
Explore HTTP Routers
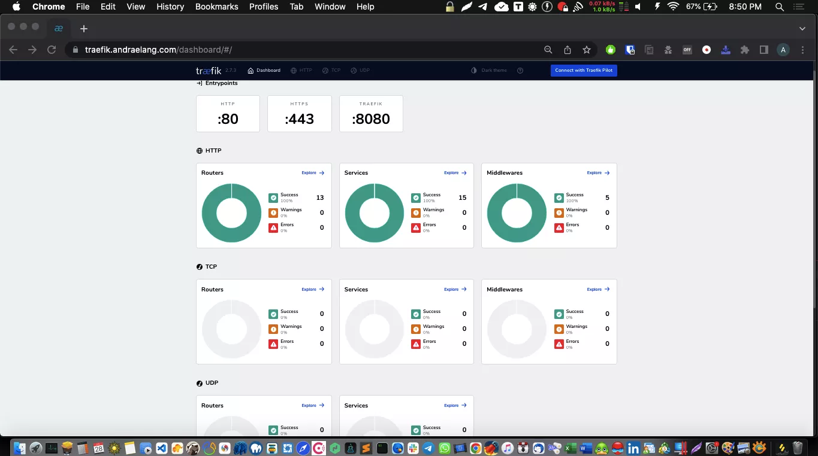point(313,173)
